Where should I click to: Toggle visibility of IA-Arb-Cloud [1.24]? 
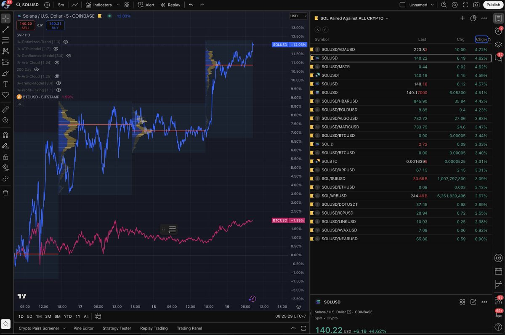(x=57, y=62)
